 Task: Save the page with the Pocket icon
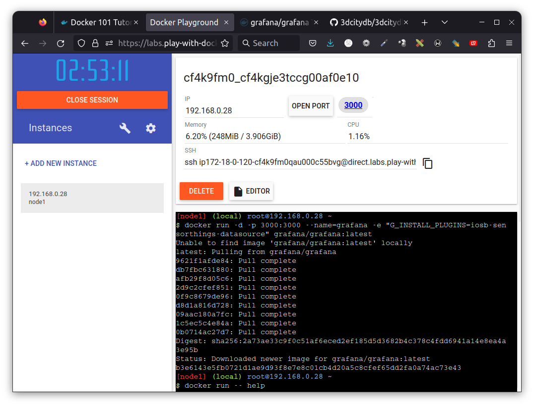313,43
